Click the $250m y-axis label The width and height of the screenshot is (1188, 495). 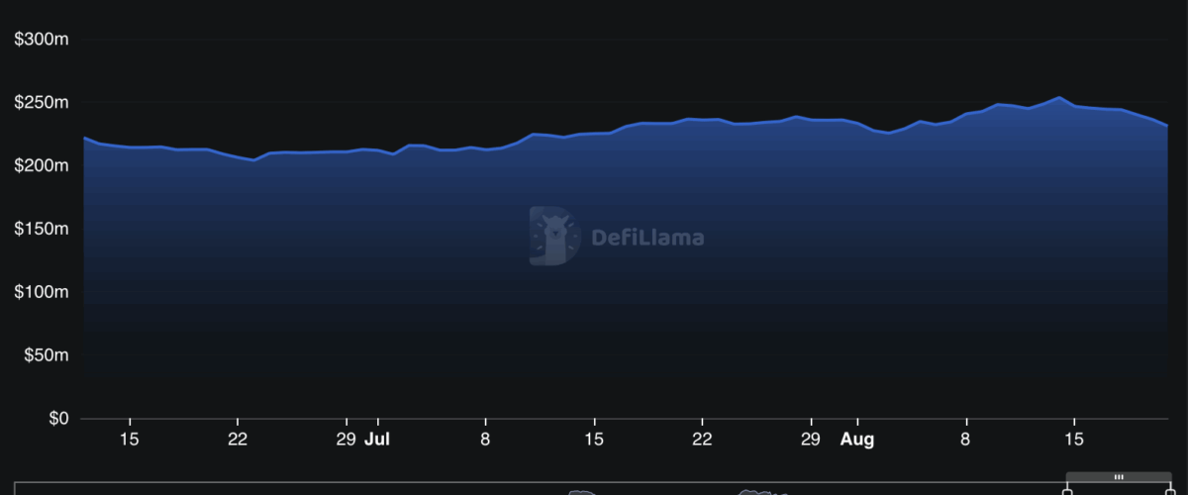[x=41, y=103]
